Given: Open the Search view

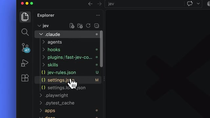Looking at the screenshot, I should [x=25, y=32].
